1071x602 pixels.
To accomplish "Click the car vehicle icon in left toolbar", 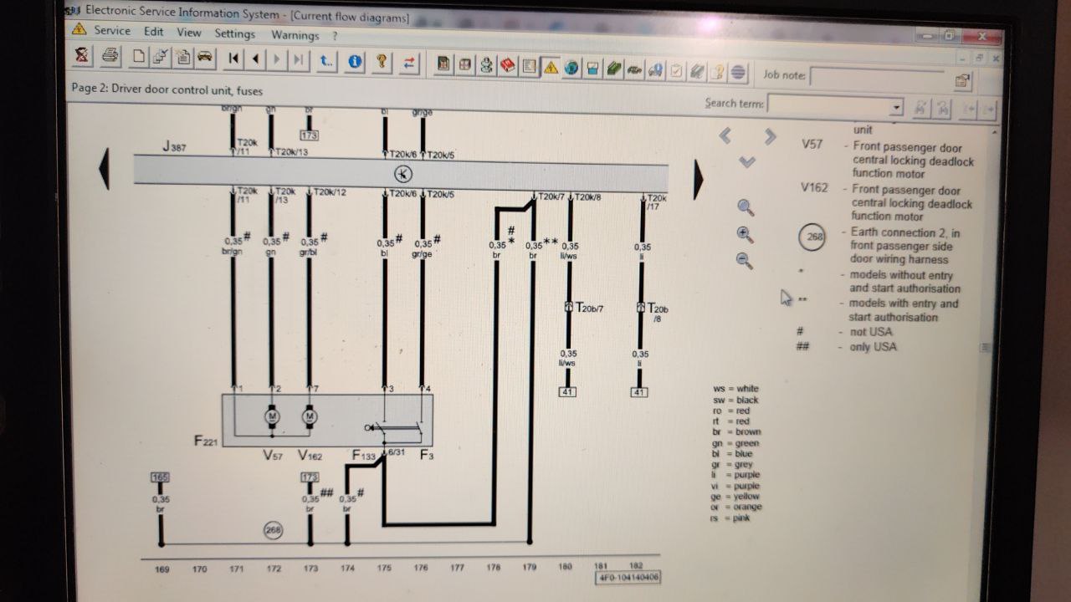I will point(203,58).
